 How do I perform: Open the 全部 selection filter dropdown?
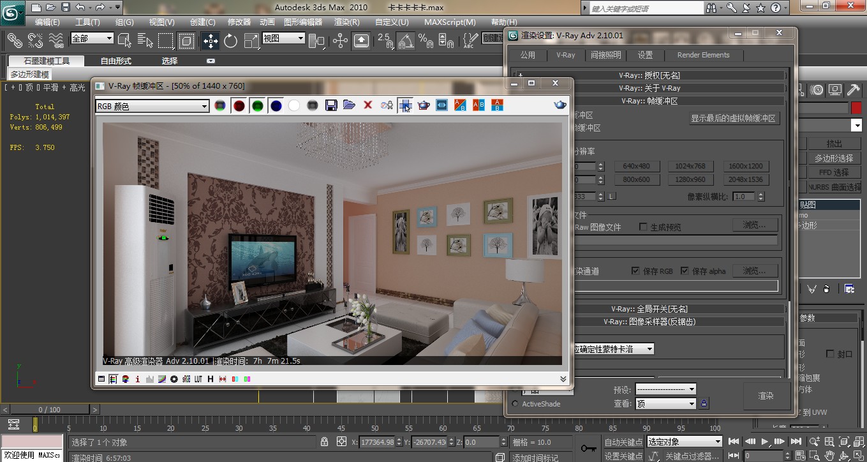[x=92, y=38]
